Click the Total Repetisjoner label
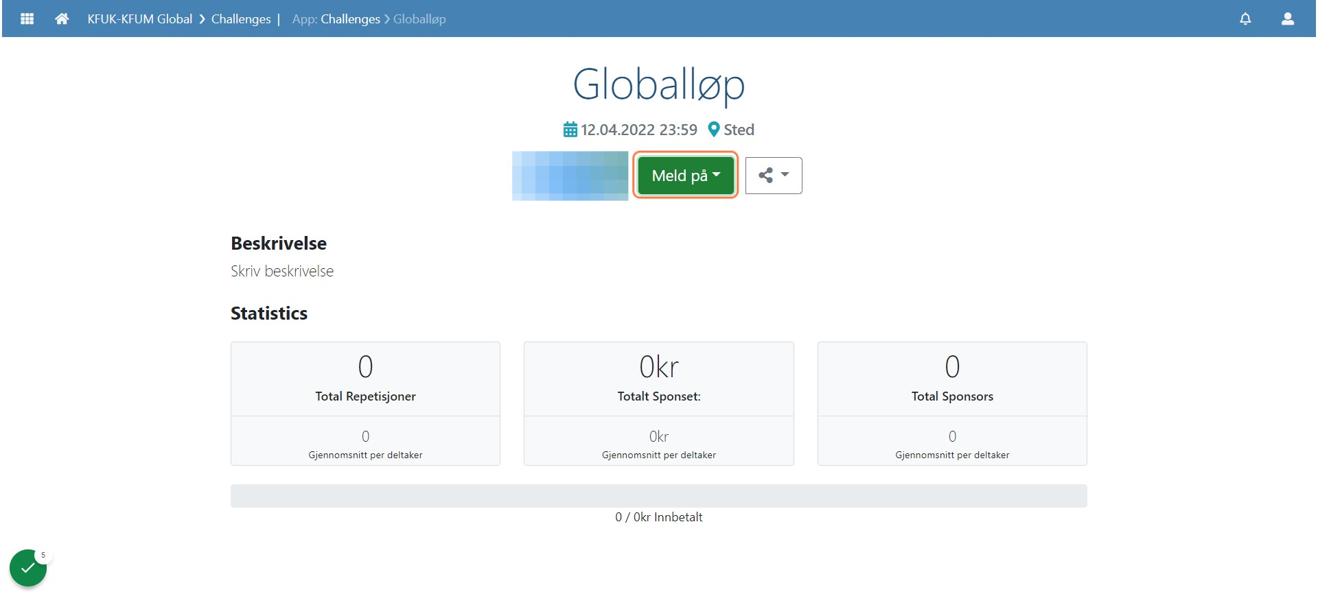This screenshot has width=1318, height=594. (x=365, y=396)
